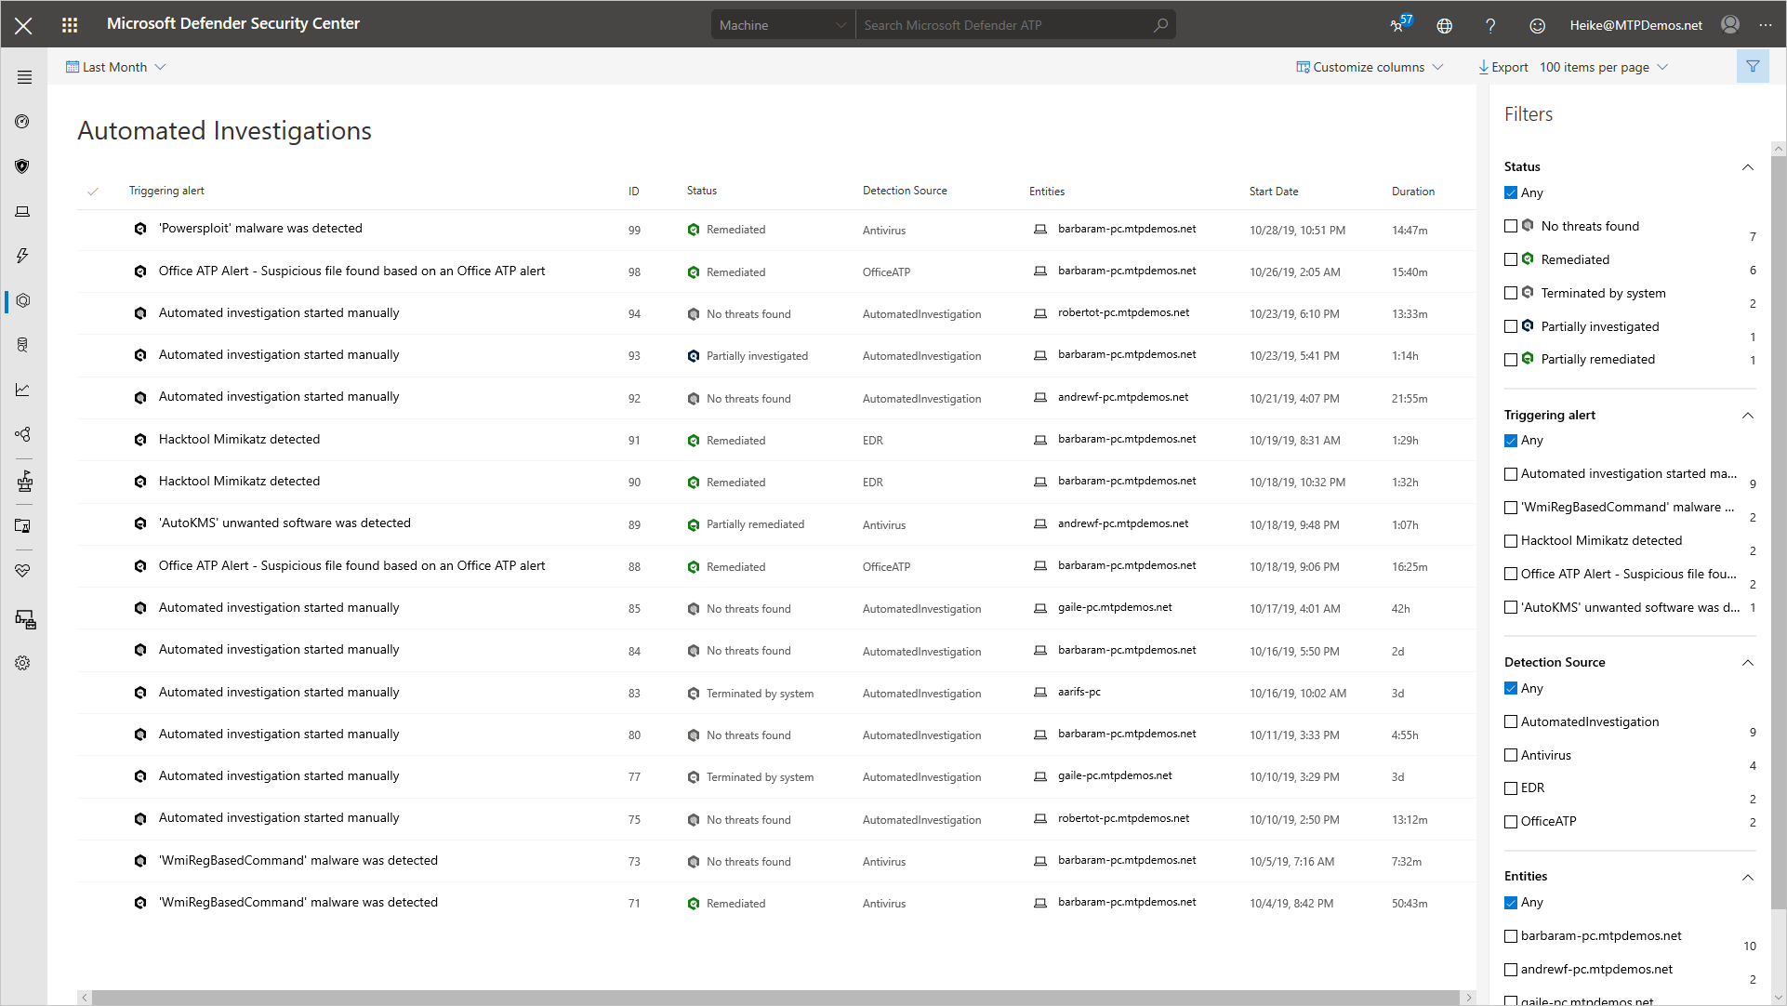
Task: Open the app launcher waffle icon
Action: pyautogui.click(x=70, y=25)
